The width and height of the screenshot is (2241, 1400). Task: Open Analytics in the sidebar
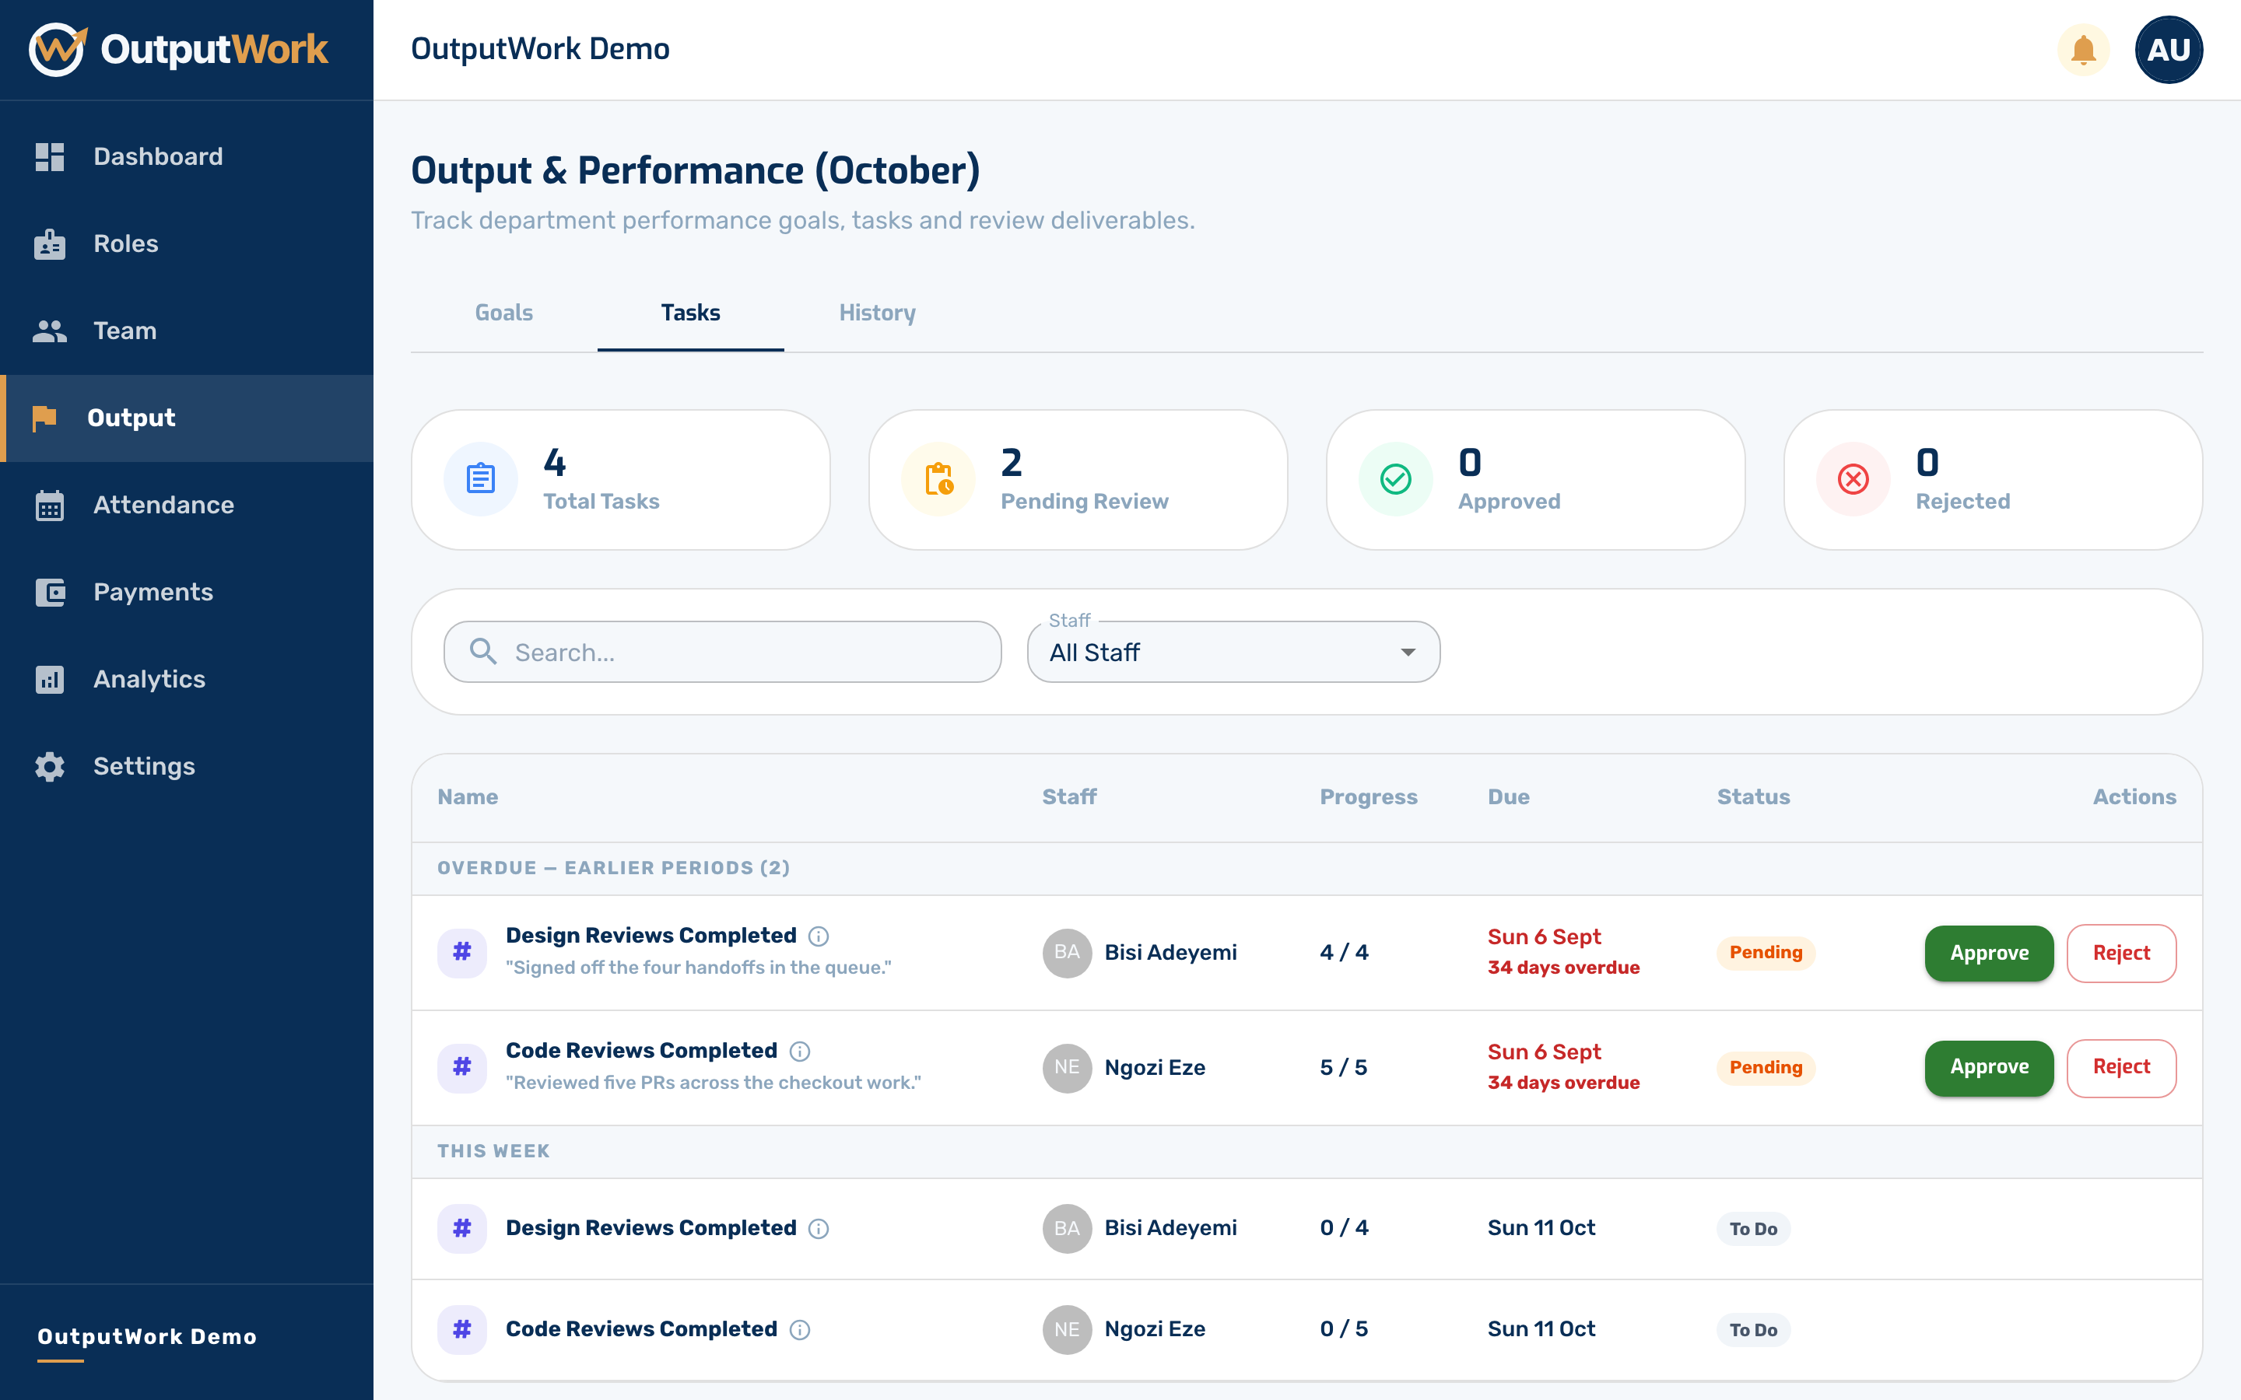[187, 679]
